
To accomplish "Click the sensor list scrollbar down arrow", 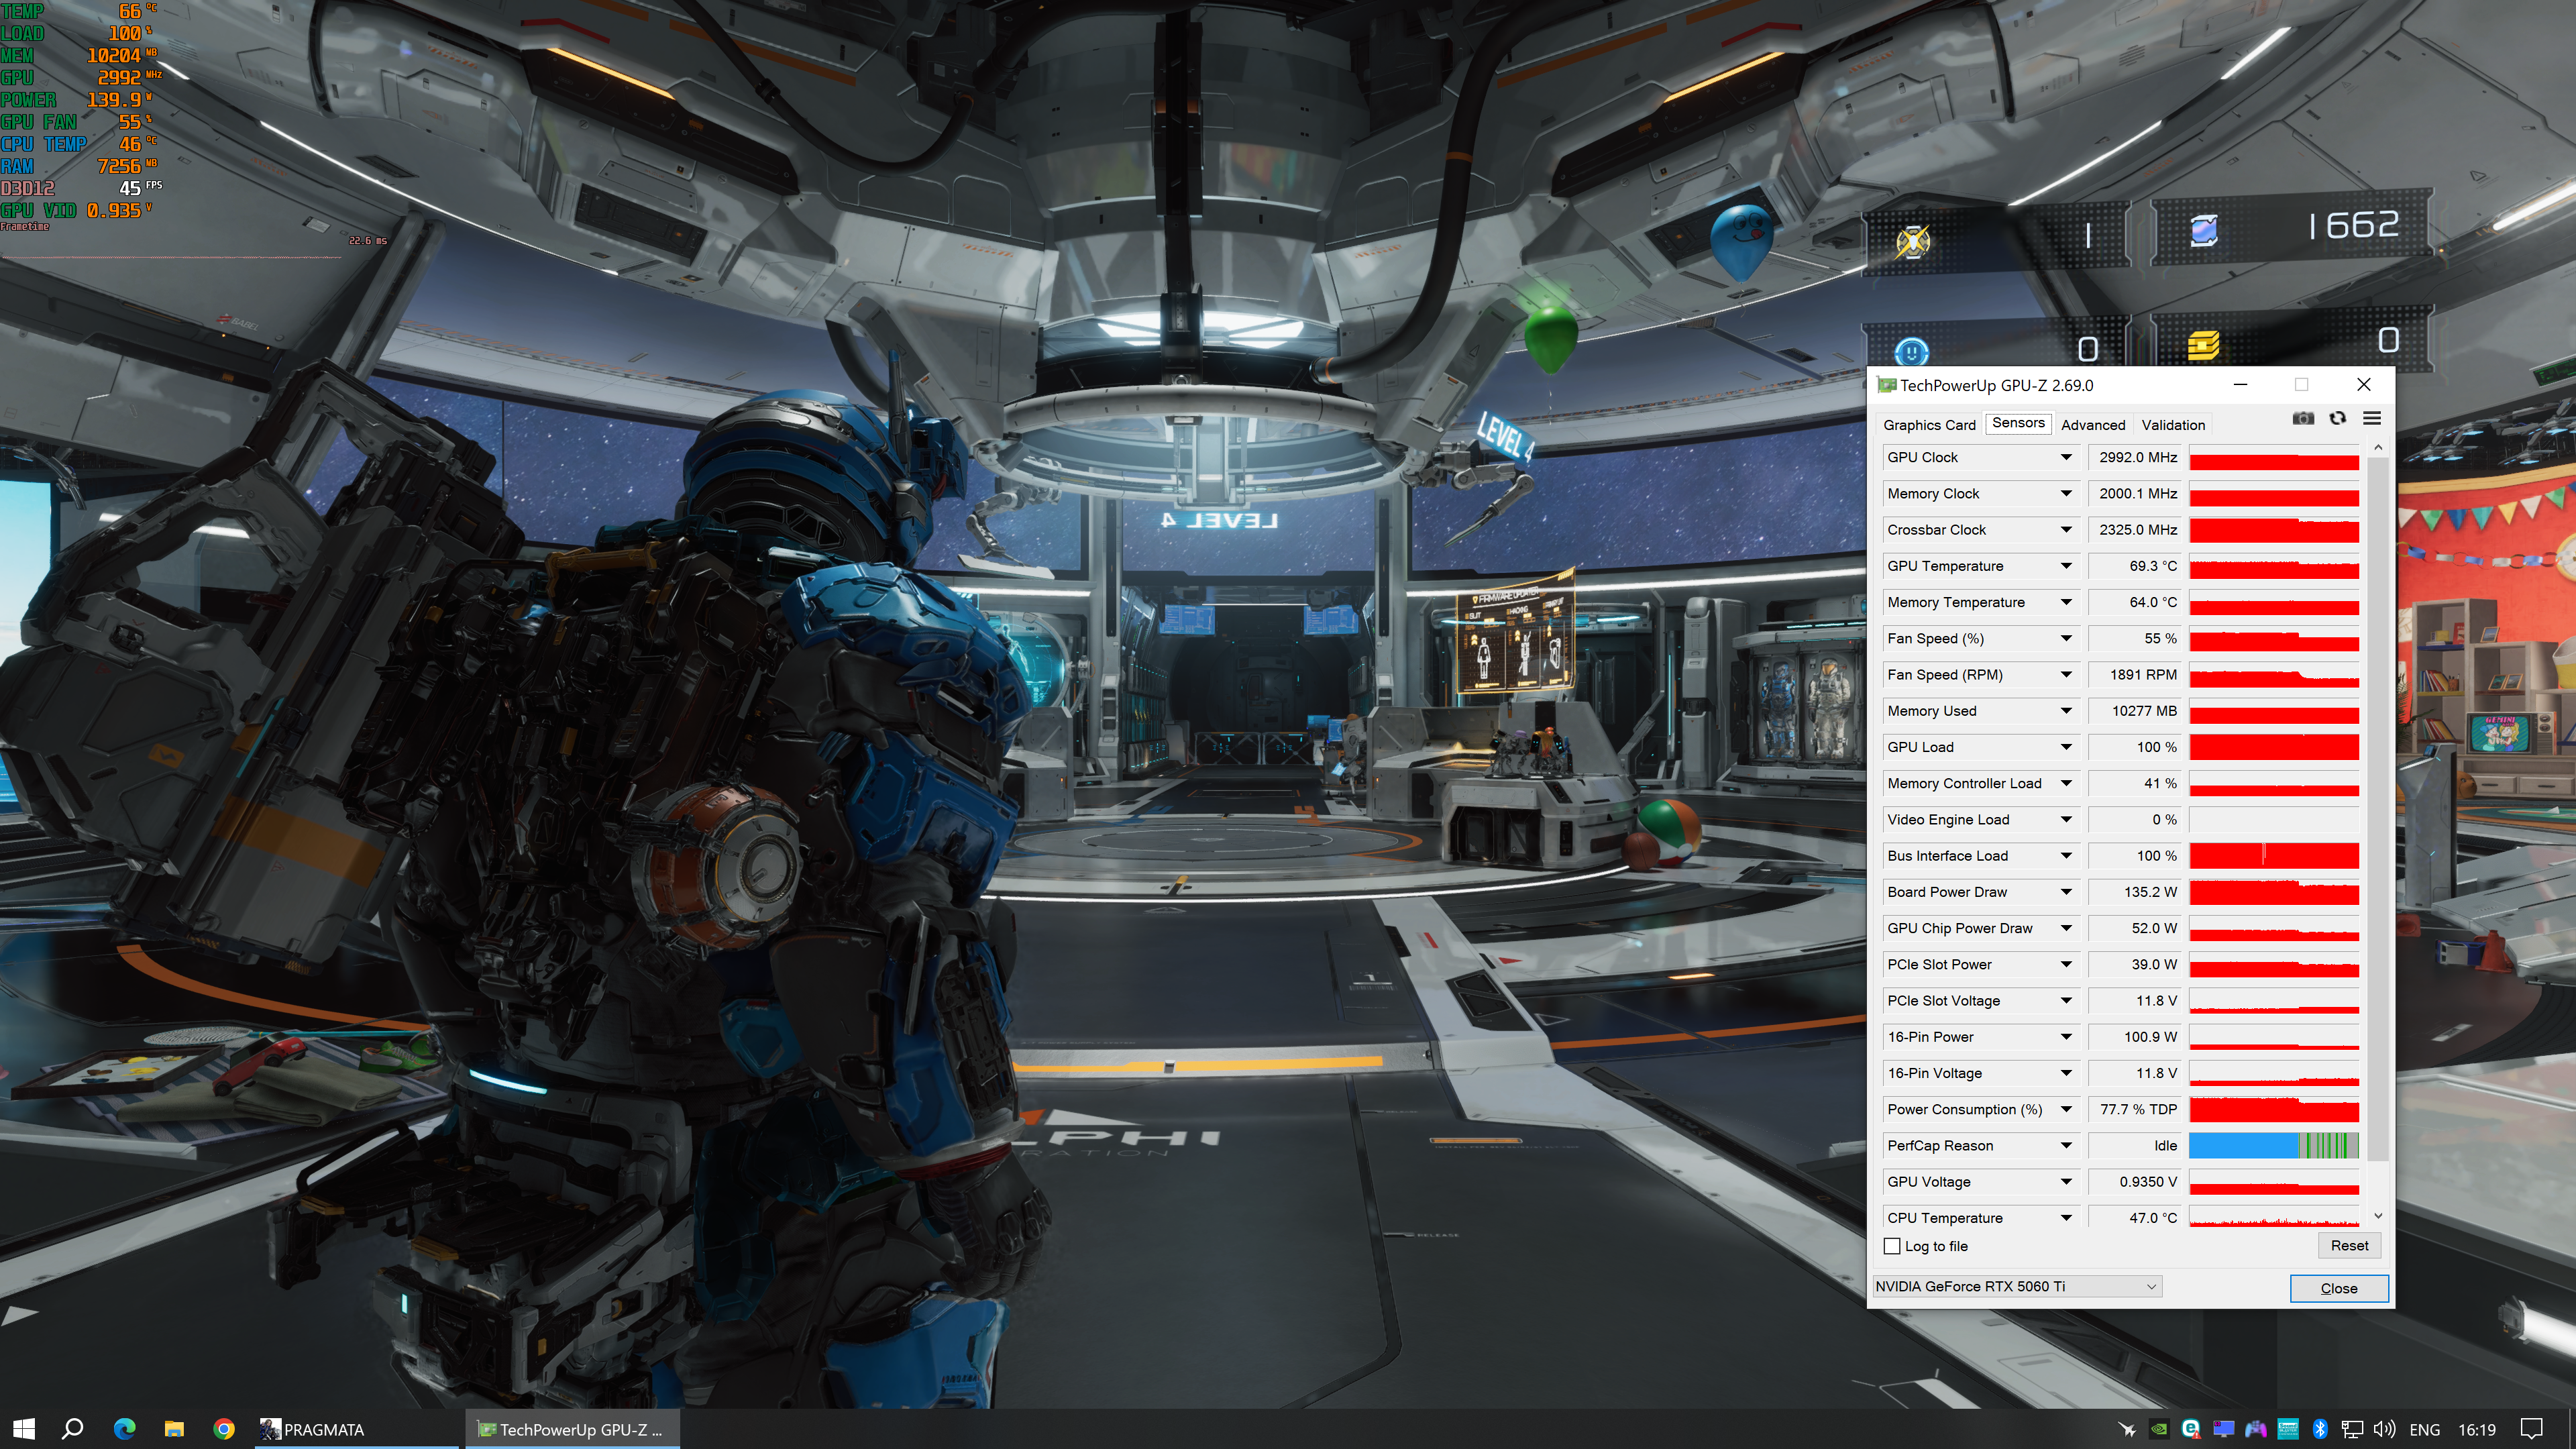I will [x=2378, y=1216].
